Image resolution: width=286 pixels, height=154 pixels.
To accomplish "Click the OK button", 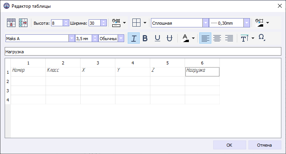I will click(229, 145).
